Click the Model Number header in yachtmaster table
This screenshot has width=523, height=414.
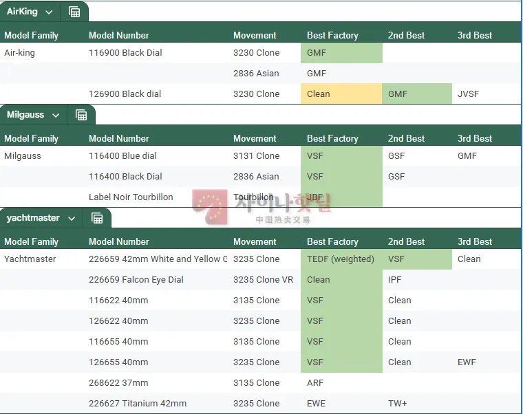119,241
